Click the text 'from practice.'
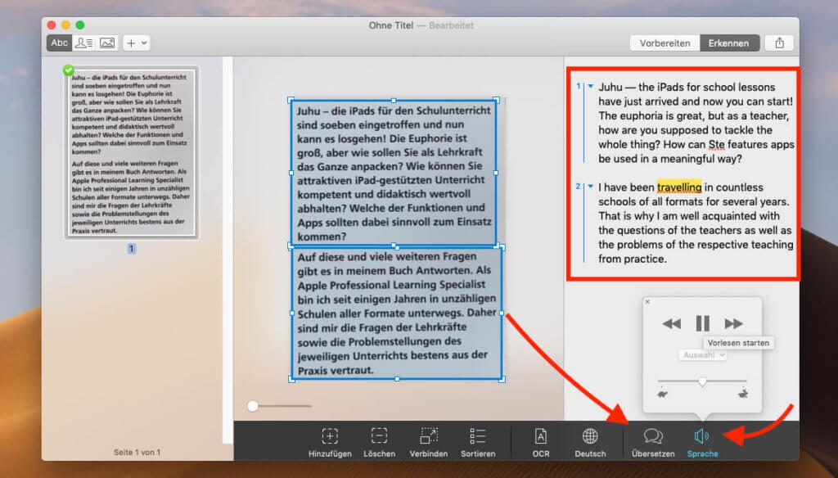Screen dimensions: 838x478 [633, 259]
